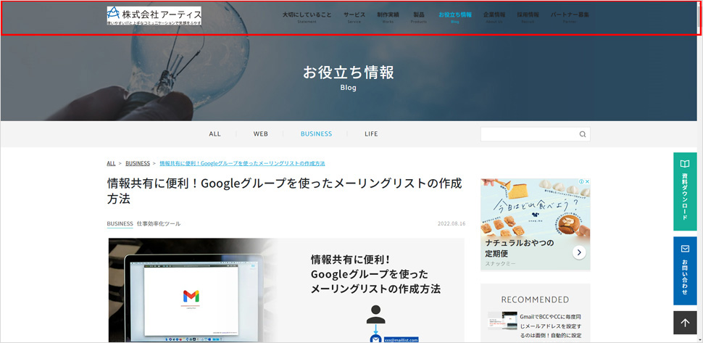
Task: Click the 2022.08.16 publish date
Action: pyautogui.click(x=451, y=224)
